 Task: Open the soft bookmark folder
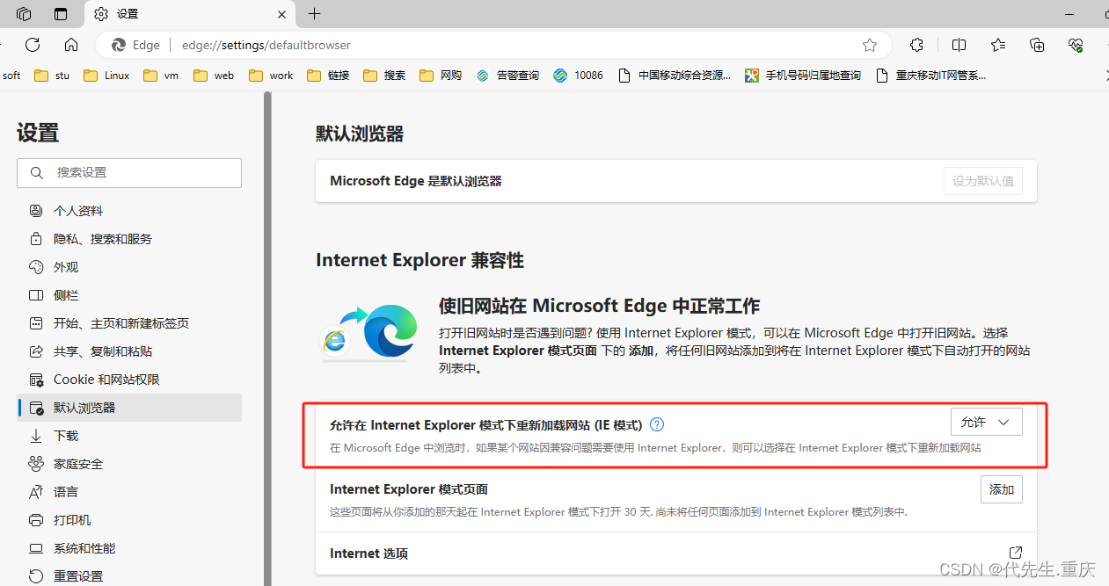click(x=11, y=76)
